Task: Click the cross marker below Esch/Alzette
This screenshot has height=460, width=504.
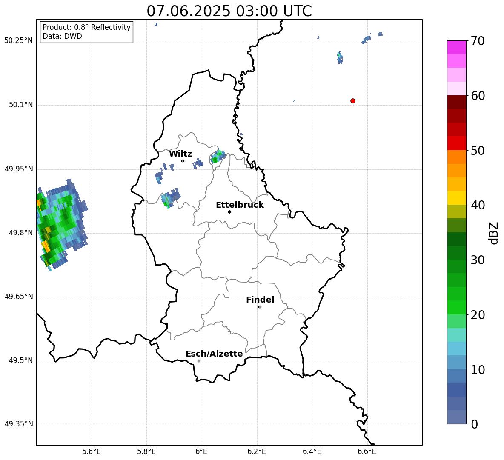Action: pyautogui.click(x=199, y=361)
